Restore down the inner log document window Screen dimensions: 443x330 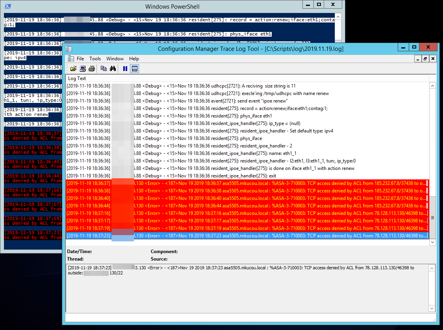tap(425, 59)
